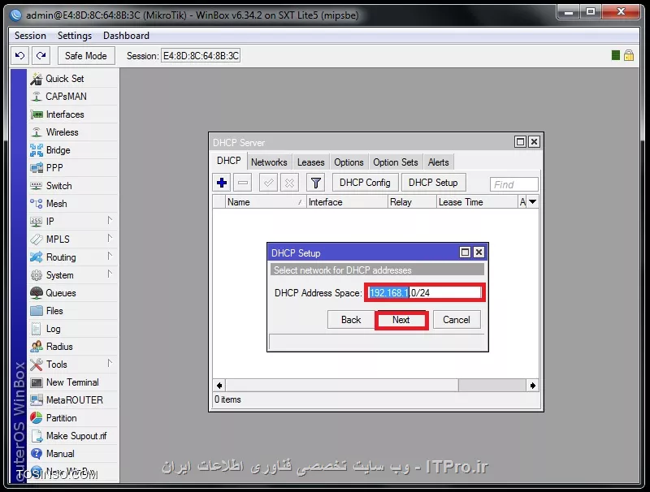650x492 pixels.
Task: Click horizontal scrollbar right arrow
Action: pyautogui.click(x=533, y=386)
